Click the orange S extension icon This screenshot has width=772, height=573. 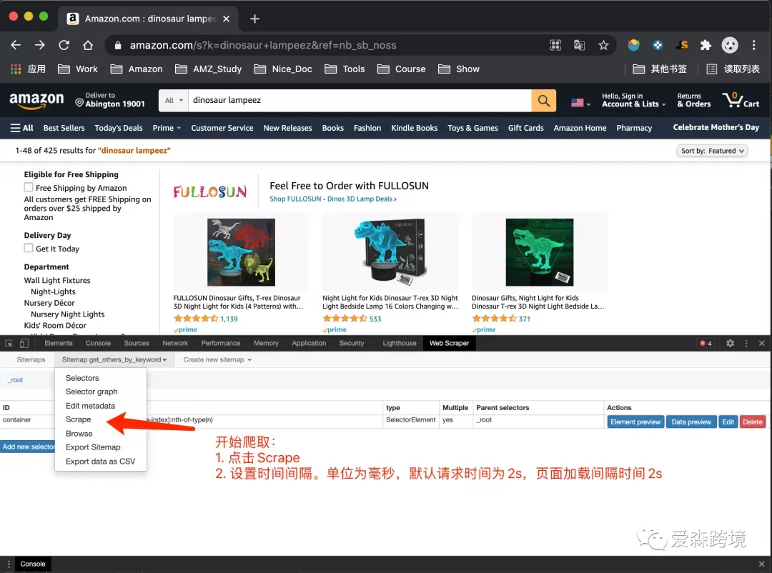(x=682, y=45)
